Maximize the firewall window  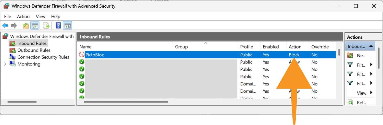click(x=356, y=6)
